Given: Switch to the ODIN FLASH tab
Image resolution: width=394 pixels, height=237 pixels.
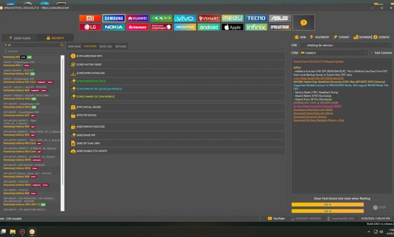Looking at the screenshot, I should point(19,38).
